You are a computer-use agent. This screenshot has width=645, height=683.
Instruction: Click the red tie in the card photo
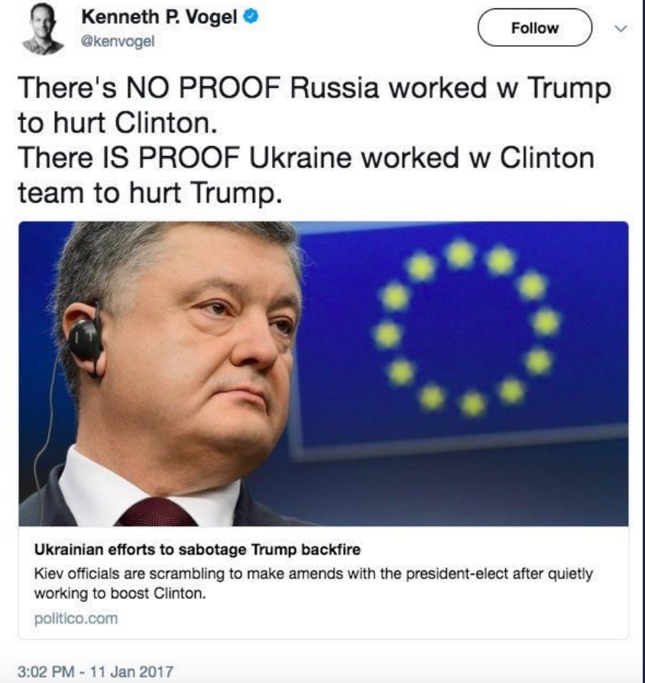point(156,512)
